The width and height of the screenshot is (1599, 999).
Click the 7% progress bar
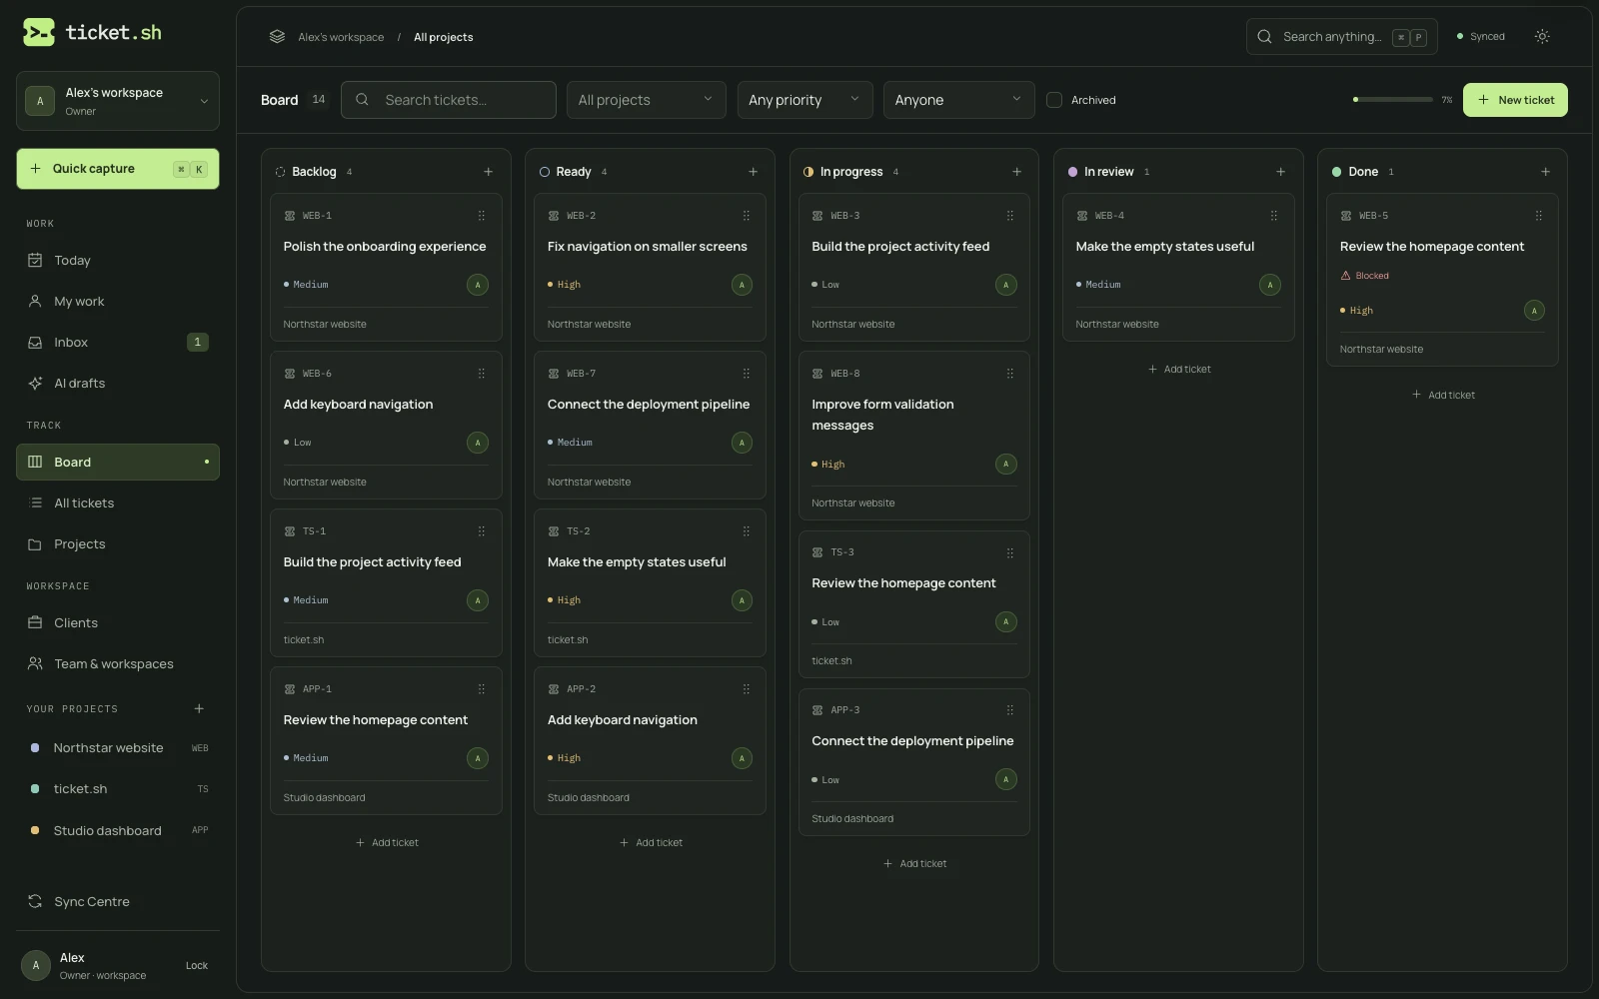coord(1393,100)
